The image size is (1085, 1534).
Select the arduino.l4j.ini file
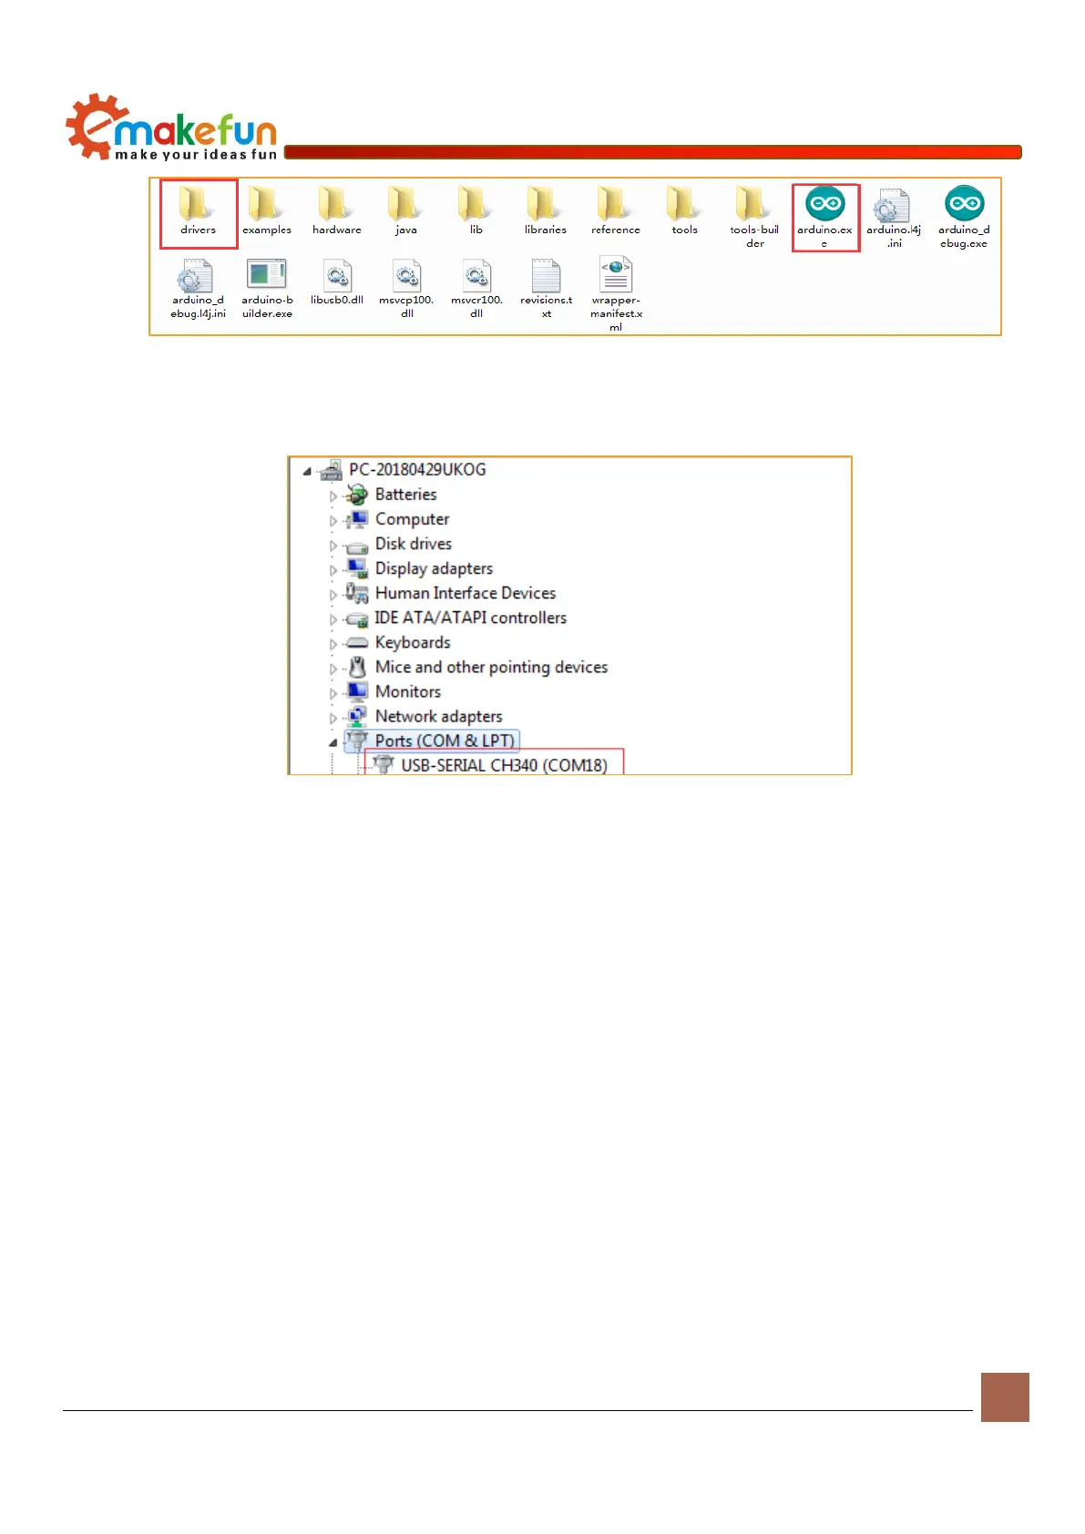(x=894, y=218)
